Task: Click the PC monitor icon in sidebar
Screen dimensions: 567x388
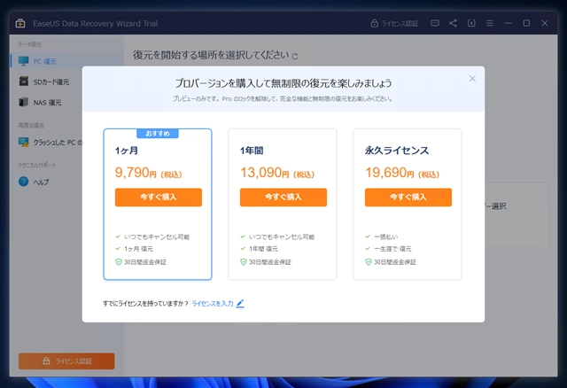Action: click(24, 61)
